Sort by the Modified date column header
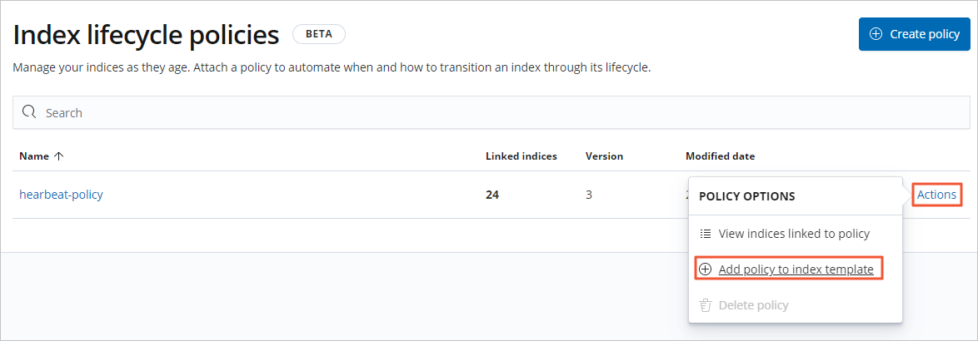The width and height of the screenshot is (978, 341). click(x=720, y=156)
